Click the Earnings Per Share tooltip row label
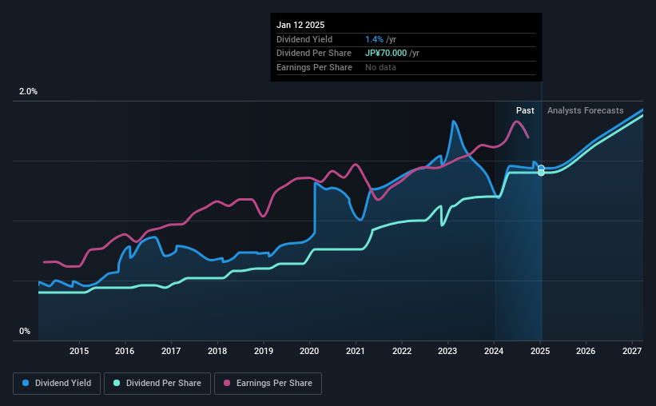This screenshot has height=406, width=656. (x=314, y=67)
